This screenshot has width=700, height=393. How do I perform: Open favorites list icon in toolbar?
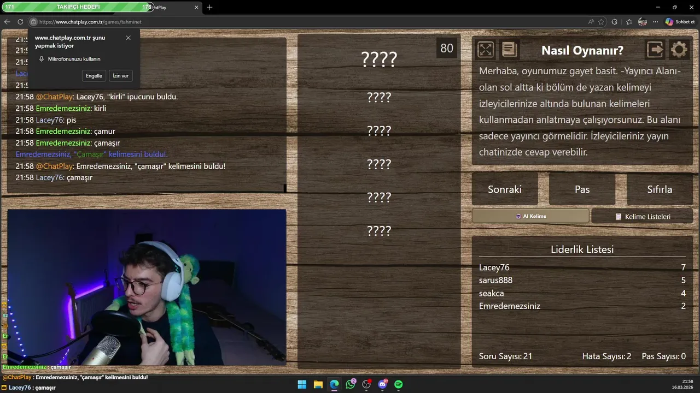pyautogui.click(x=629, y=22)
